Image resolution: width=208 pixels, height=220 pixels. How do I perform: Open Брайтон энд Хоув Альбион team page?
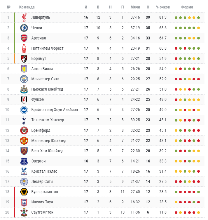(x=55, y=110)
